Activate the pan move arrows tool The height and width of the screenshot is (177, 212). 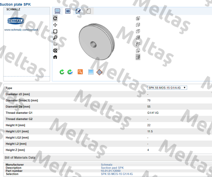coord(55,25)
